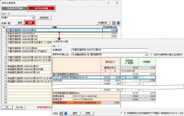Click the 仕様名称 text field

point(110,50)
